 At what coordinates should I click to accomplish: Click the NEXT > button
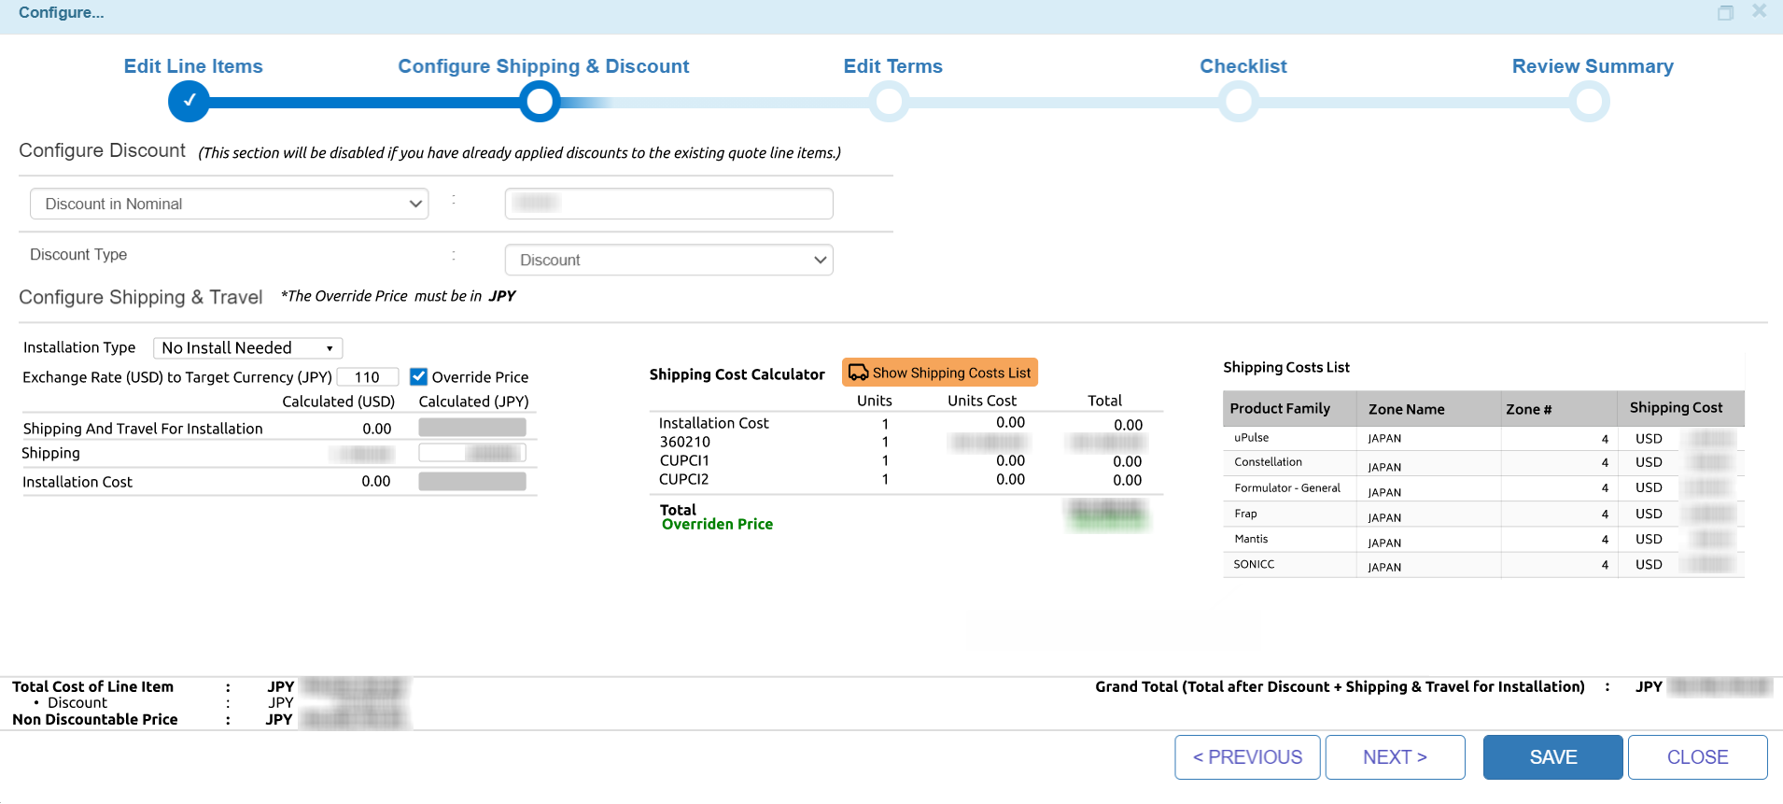tap(1395, 757)
